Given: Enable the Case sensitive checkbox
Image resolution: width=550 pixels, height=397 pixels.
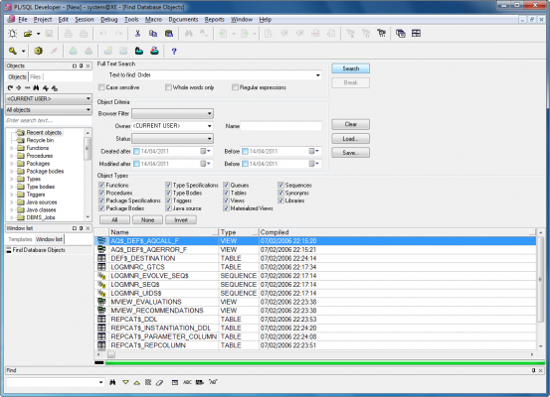Looking at the screenshot, I should pos(101,87).
